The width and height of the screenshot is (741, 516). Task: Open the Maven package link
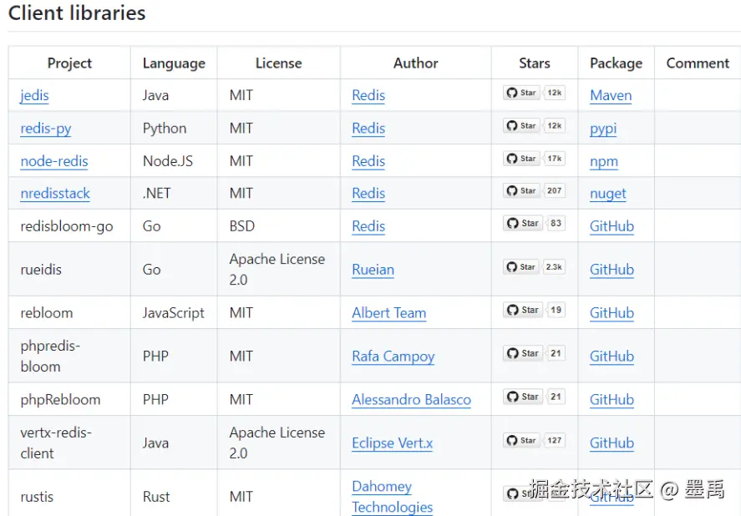click(611, 95)
